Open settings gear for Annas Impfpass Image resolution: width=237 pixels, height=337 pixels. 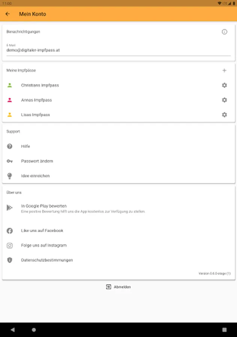tap(224, 100)
